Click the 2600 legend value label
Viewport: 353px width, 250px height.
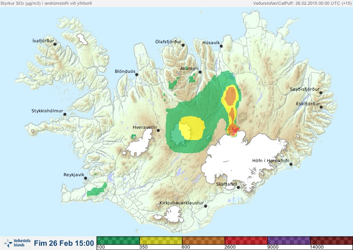click(230, 247)
